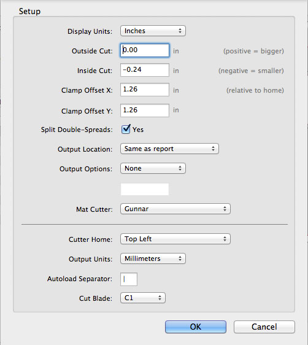The image size is (308, 345).
Task: Open the Display Units dropdown
Action: coord(153,31)
